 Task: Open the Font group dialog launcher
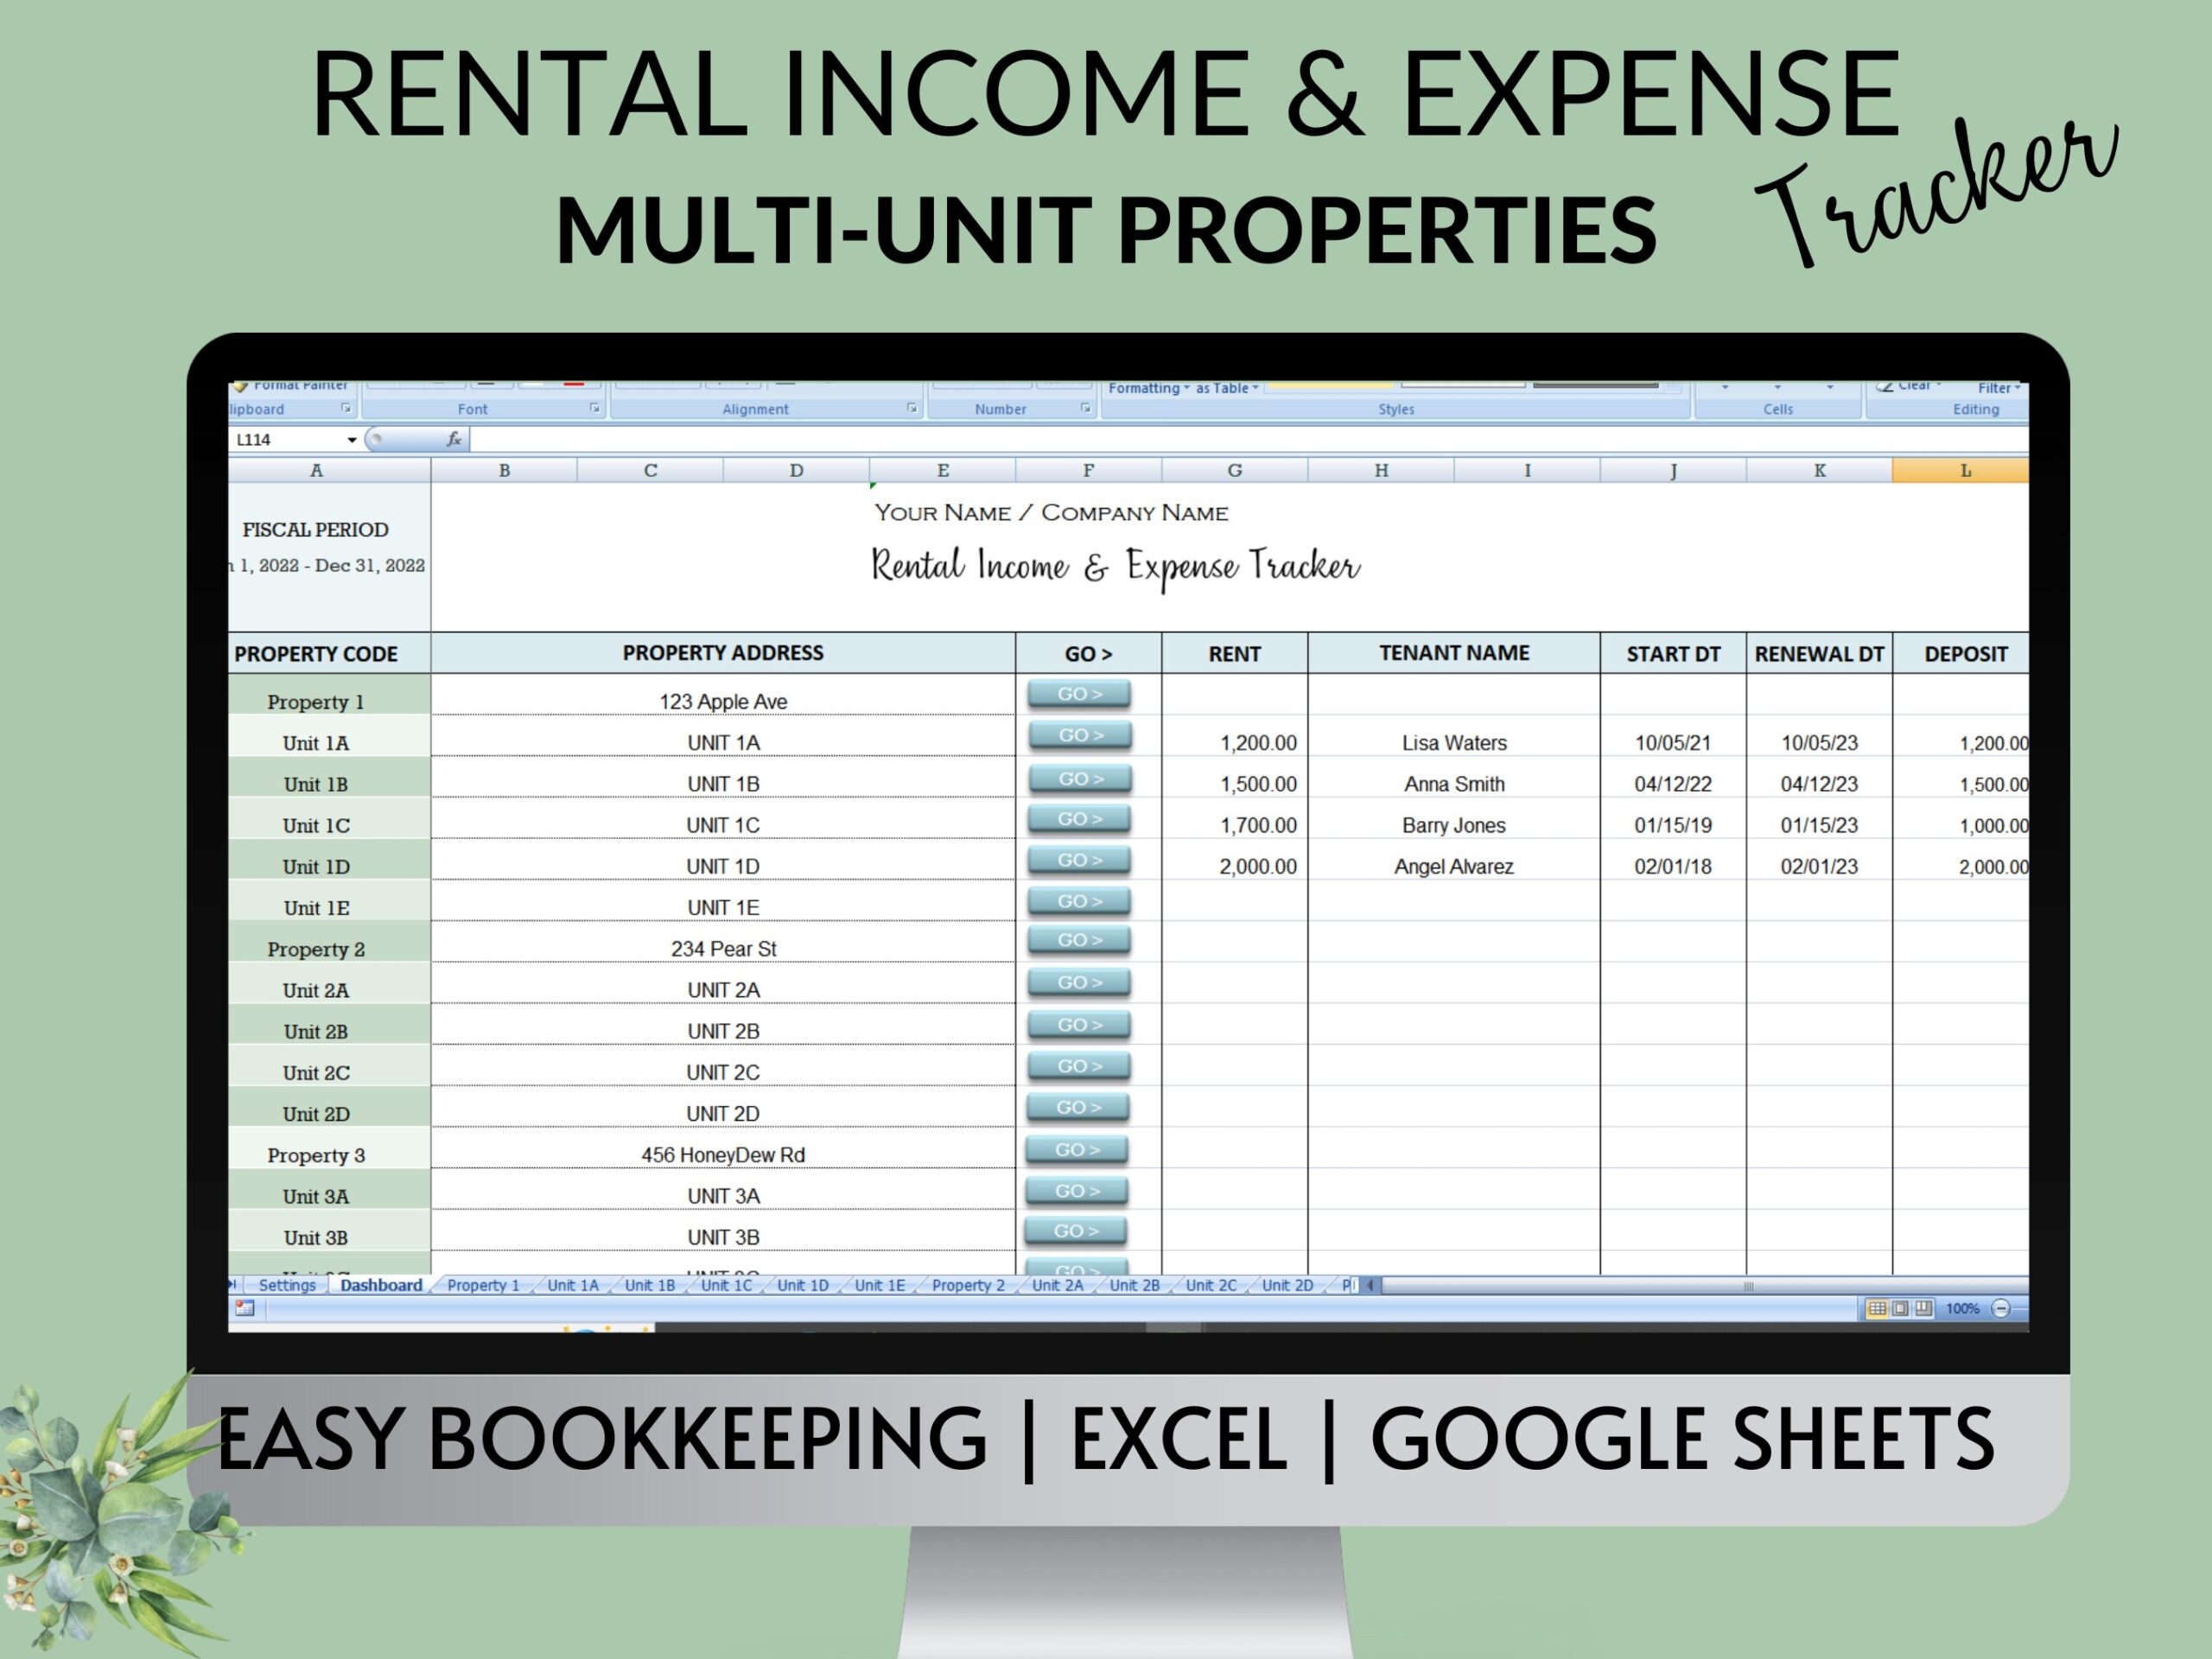point(596,409)
